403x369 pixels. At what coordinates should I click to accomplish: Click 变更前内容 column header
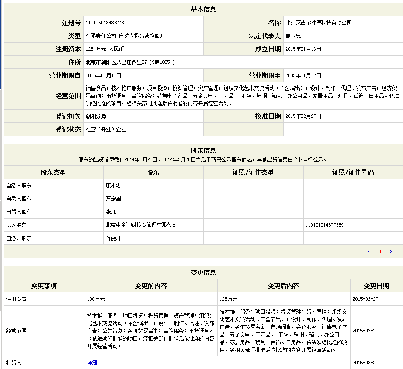click(151, 286)
